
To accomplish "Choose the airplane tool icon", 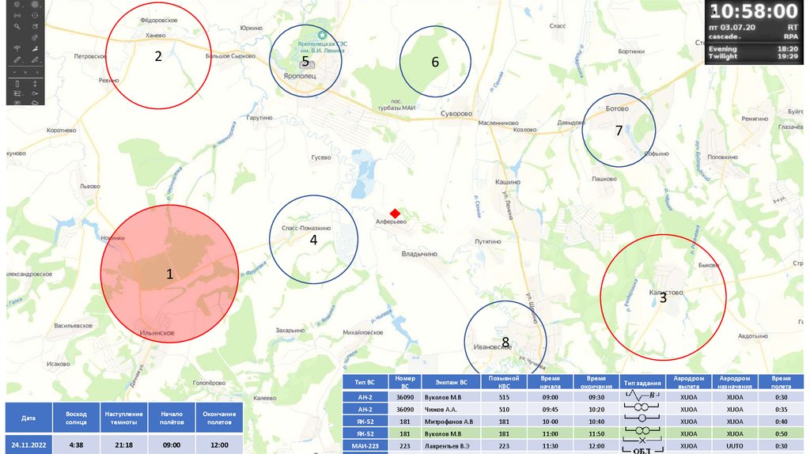I will click(35, 49).
